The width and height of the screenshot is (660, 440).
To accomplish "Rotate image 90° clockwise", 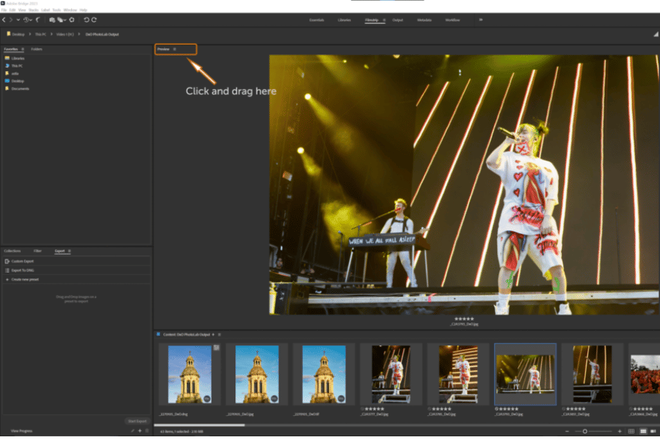I will tap(94, 20).
